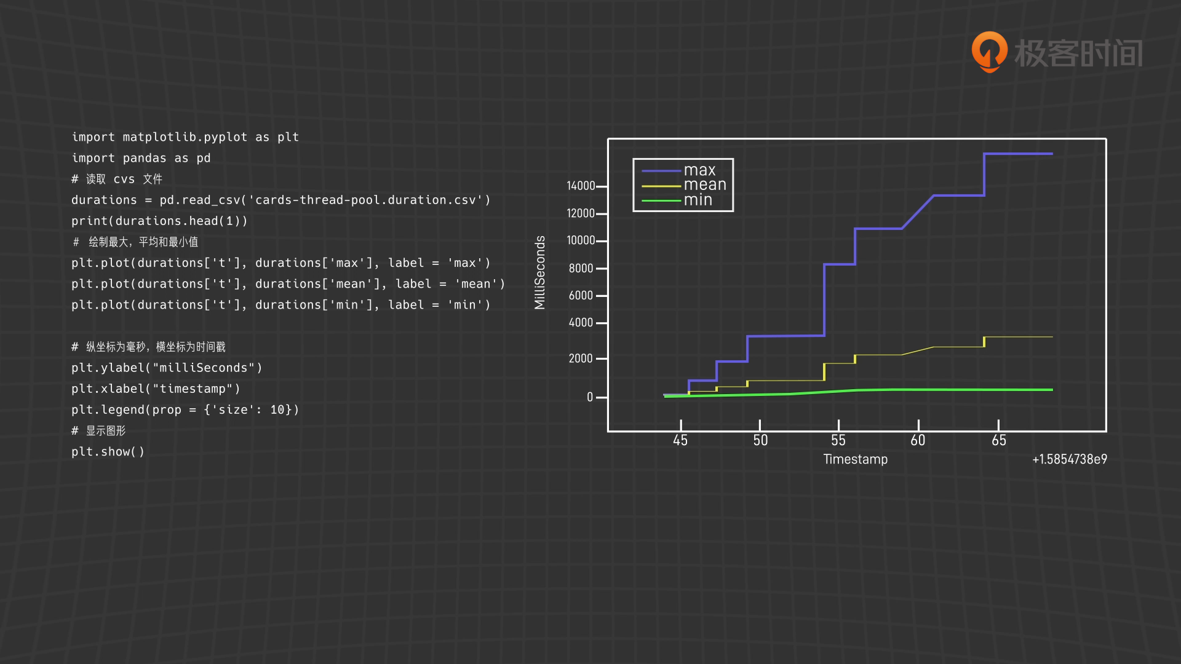Viewport: 1181px width, 664px height.
Task: Click the 4000 y-axis tick label
Action: pos(581,323)
